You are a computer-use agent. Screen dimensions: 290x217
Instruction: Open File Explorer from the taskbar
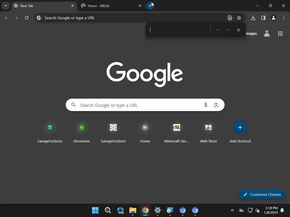point(133,210)
